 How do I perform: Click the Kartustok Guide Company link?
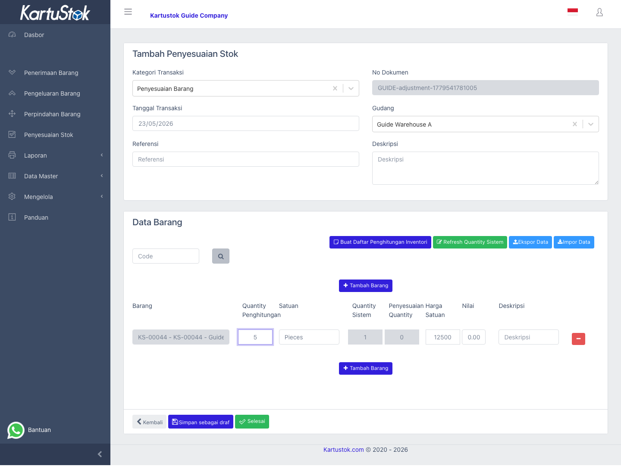(x=189, y=16)
